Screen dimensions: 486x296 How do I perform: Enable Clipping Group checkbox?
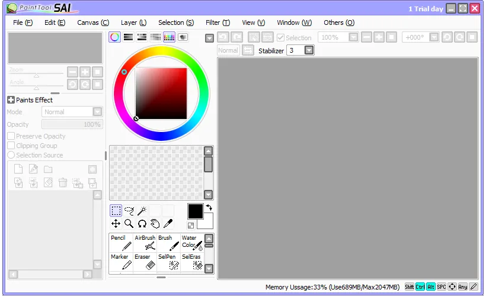click(x=11, y=145)
